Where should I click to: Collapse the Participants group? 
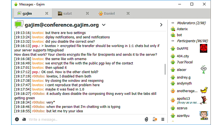(173, 41)
